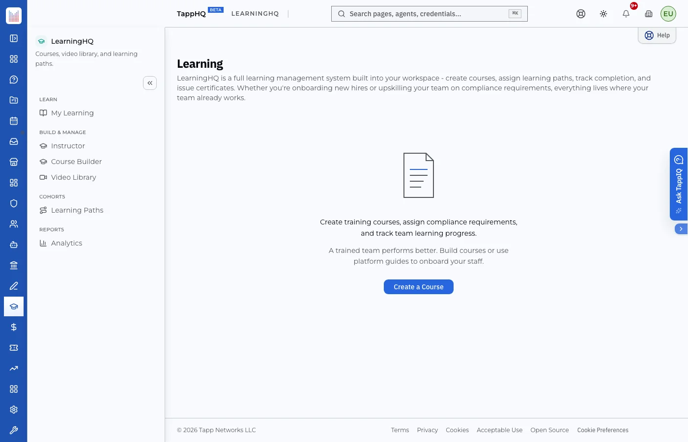The width and height of the screenshot is (688, 442).
Task: Open the people users sidebar icon
Action: click(14, 224)
